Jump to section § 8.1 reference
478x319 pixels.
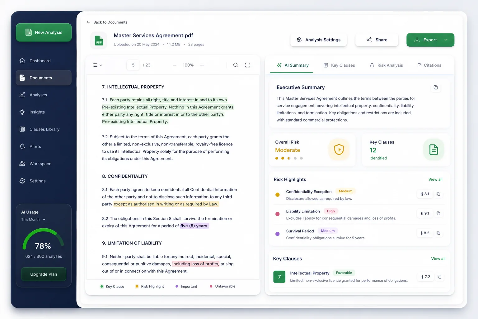click(x=425, y=194)
